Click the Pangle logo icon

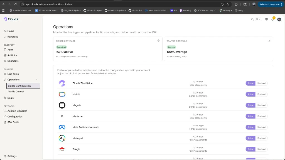point(62,149)
